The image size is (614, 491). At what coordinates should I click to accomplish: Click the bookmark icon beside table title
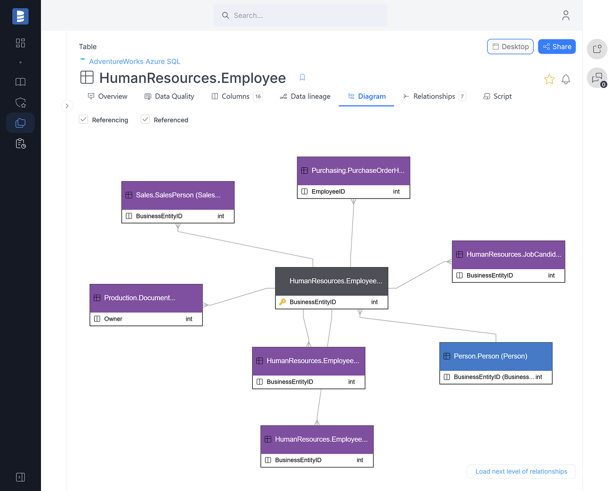302,78
